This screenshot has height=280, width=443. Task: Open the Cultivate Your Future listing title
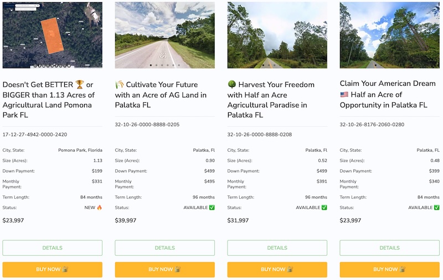click(x=161, y=95)
